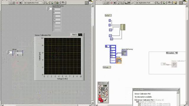Open Resize Objects menu in front panel
This screenshot has width=189, height=106.
click(x=58, y=3)
